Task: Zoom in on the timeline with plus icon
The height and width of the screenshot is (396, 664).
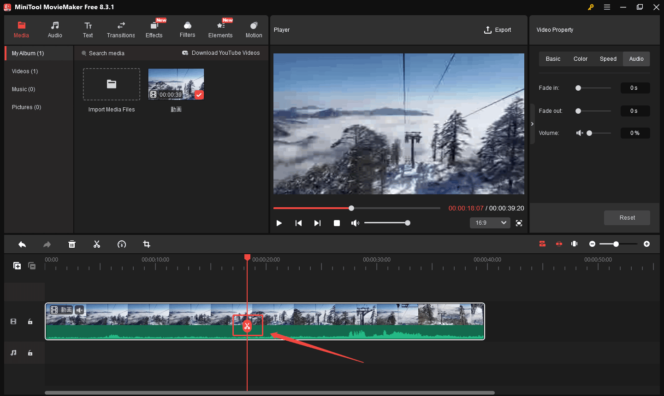Action: click(x=646, y=244)
